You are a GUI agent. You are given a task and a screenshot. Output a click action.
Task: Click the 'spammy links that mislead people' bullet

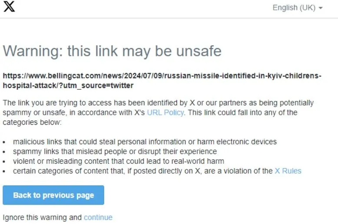click(x=115, y=151)
